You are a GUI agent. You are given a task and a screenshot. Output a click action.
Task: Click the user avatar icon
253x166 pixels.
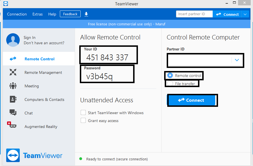13,40
